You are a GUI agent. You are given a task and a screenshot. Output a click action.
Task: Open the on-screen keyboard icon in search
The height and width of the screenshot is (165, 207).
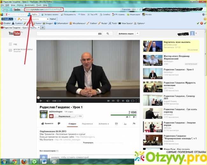[x=100, y=34]
